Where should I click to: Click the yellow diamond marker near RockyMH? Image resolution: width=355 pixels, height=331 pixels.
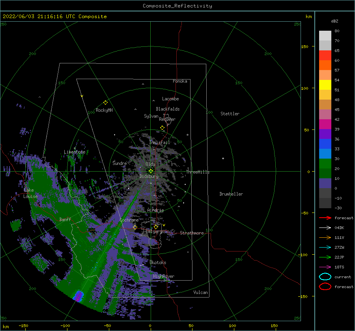[105, 103]
